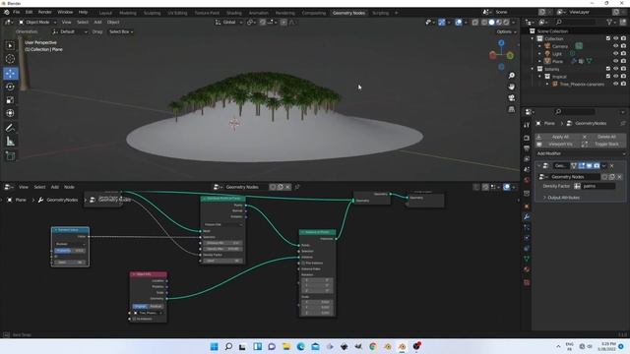Select wireframe viewport shading mode
630x354 pixels.
pyautogui.click(x=484, y=23)
